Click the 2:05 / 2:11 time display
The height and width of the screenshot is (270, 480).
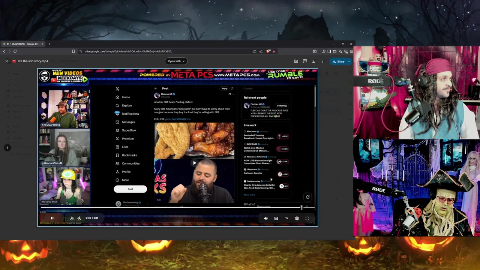click(91, 218)
